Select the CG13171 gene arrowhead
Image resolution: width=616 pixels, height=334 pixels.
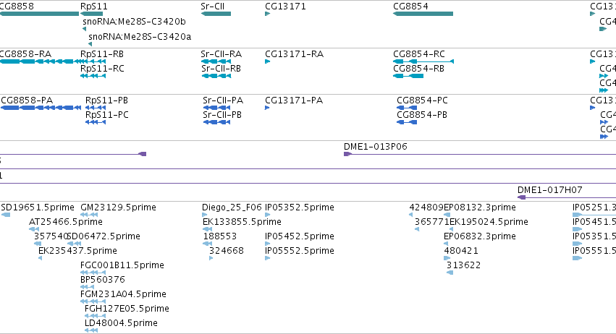tap(268, 14)
